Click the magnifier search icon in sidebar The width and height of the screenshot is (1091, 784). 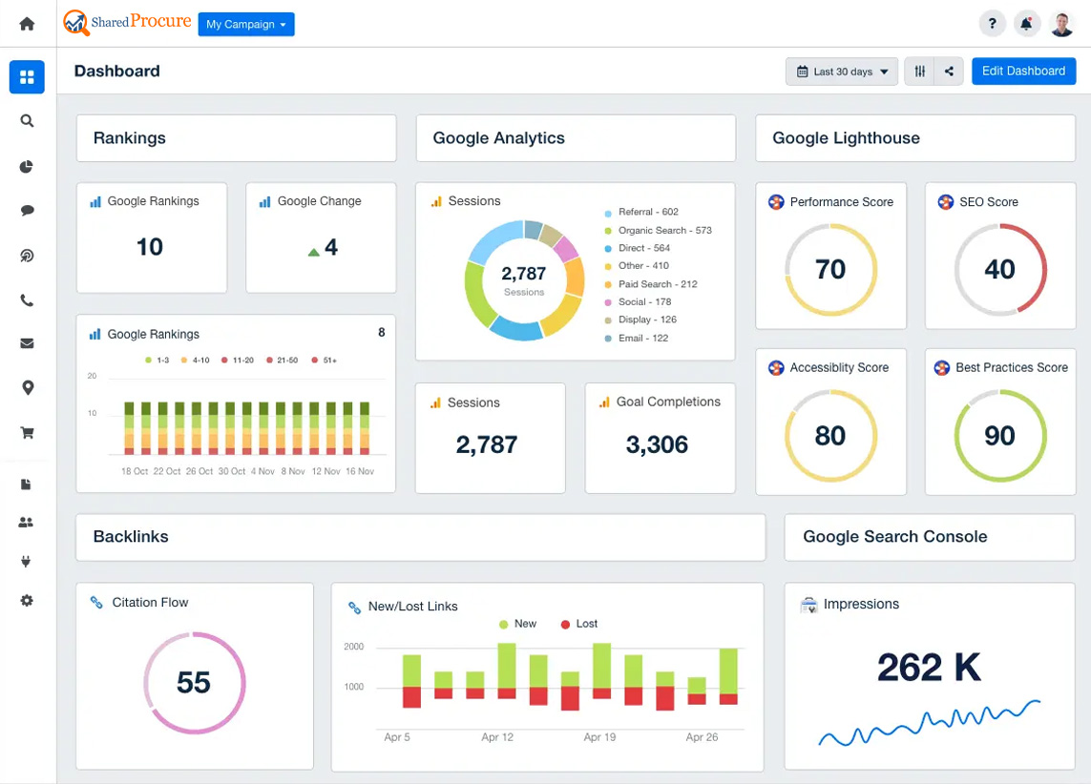click(x=27, y=121)
